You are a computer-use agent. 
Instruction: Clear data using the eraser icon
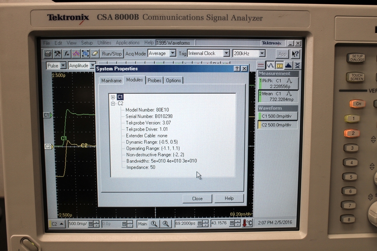(x=95, y=54)
